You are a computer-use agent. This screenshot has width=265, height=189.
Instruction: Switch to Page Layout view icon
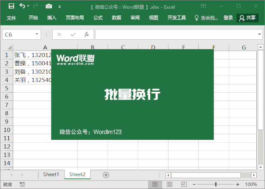click(x=169, y=184)
